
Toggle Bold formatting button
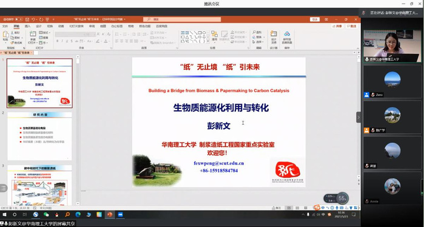click(x=58, y=41)
